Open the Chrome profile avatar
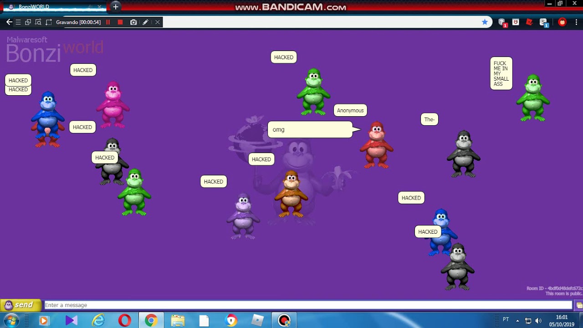The width and height of the screenshot is (583, 328). click(x=563, y=22)
